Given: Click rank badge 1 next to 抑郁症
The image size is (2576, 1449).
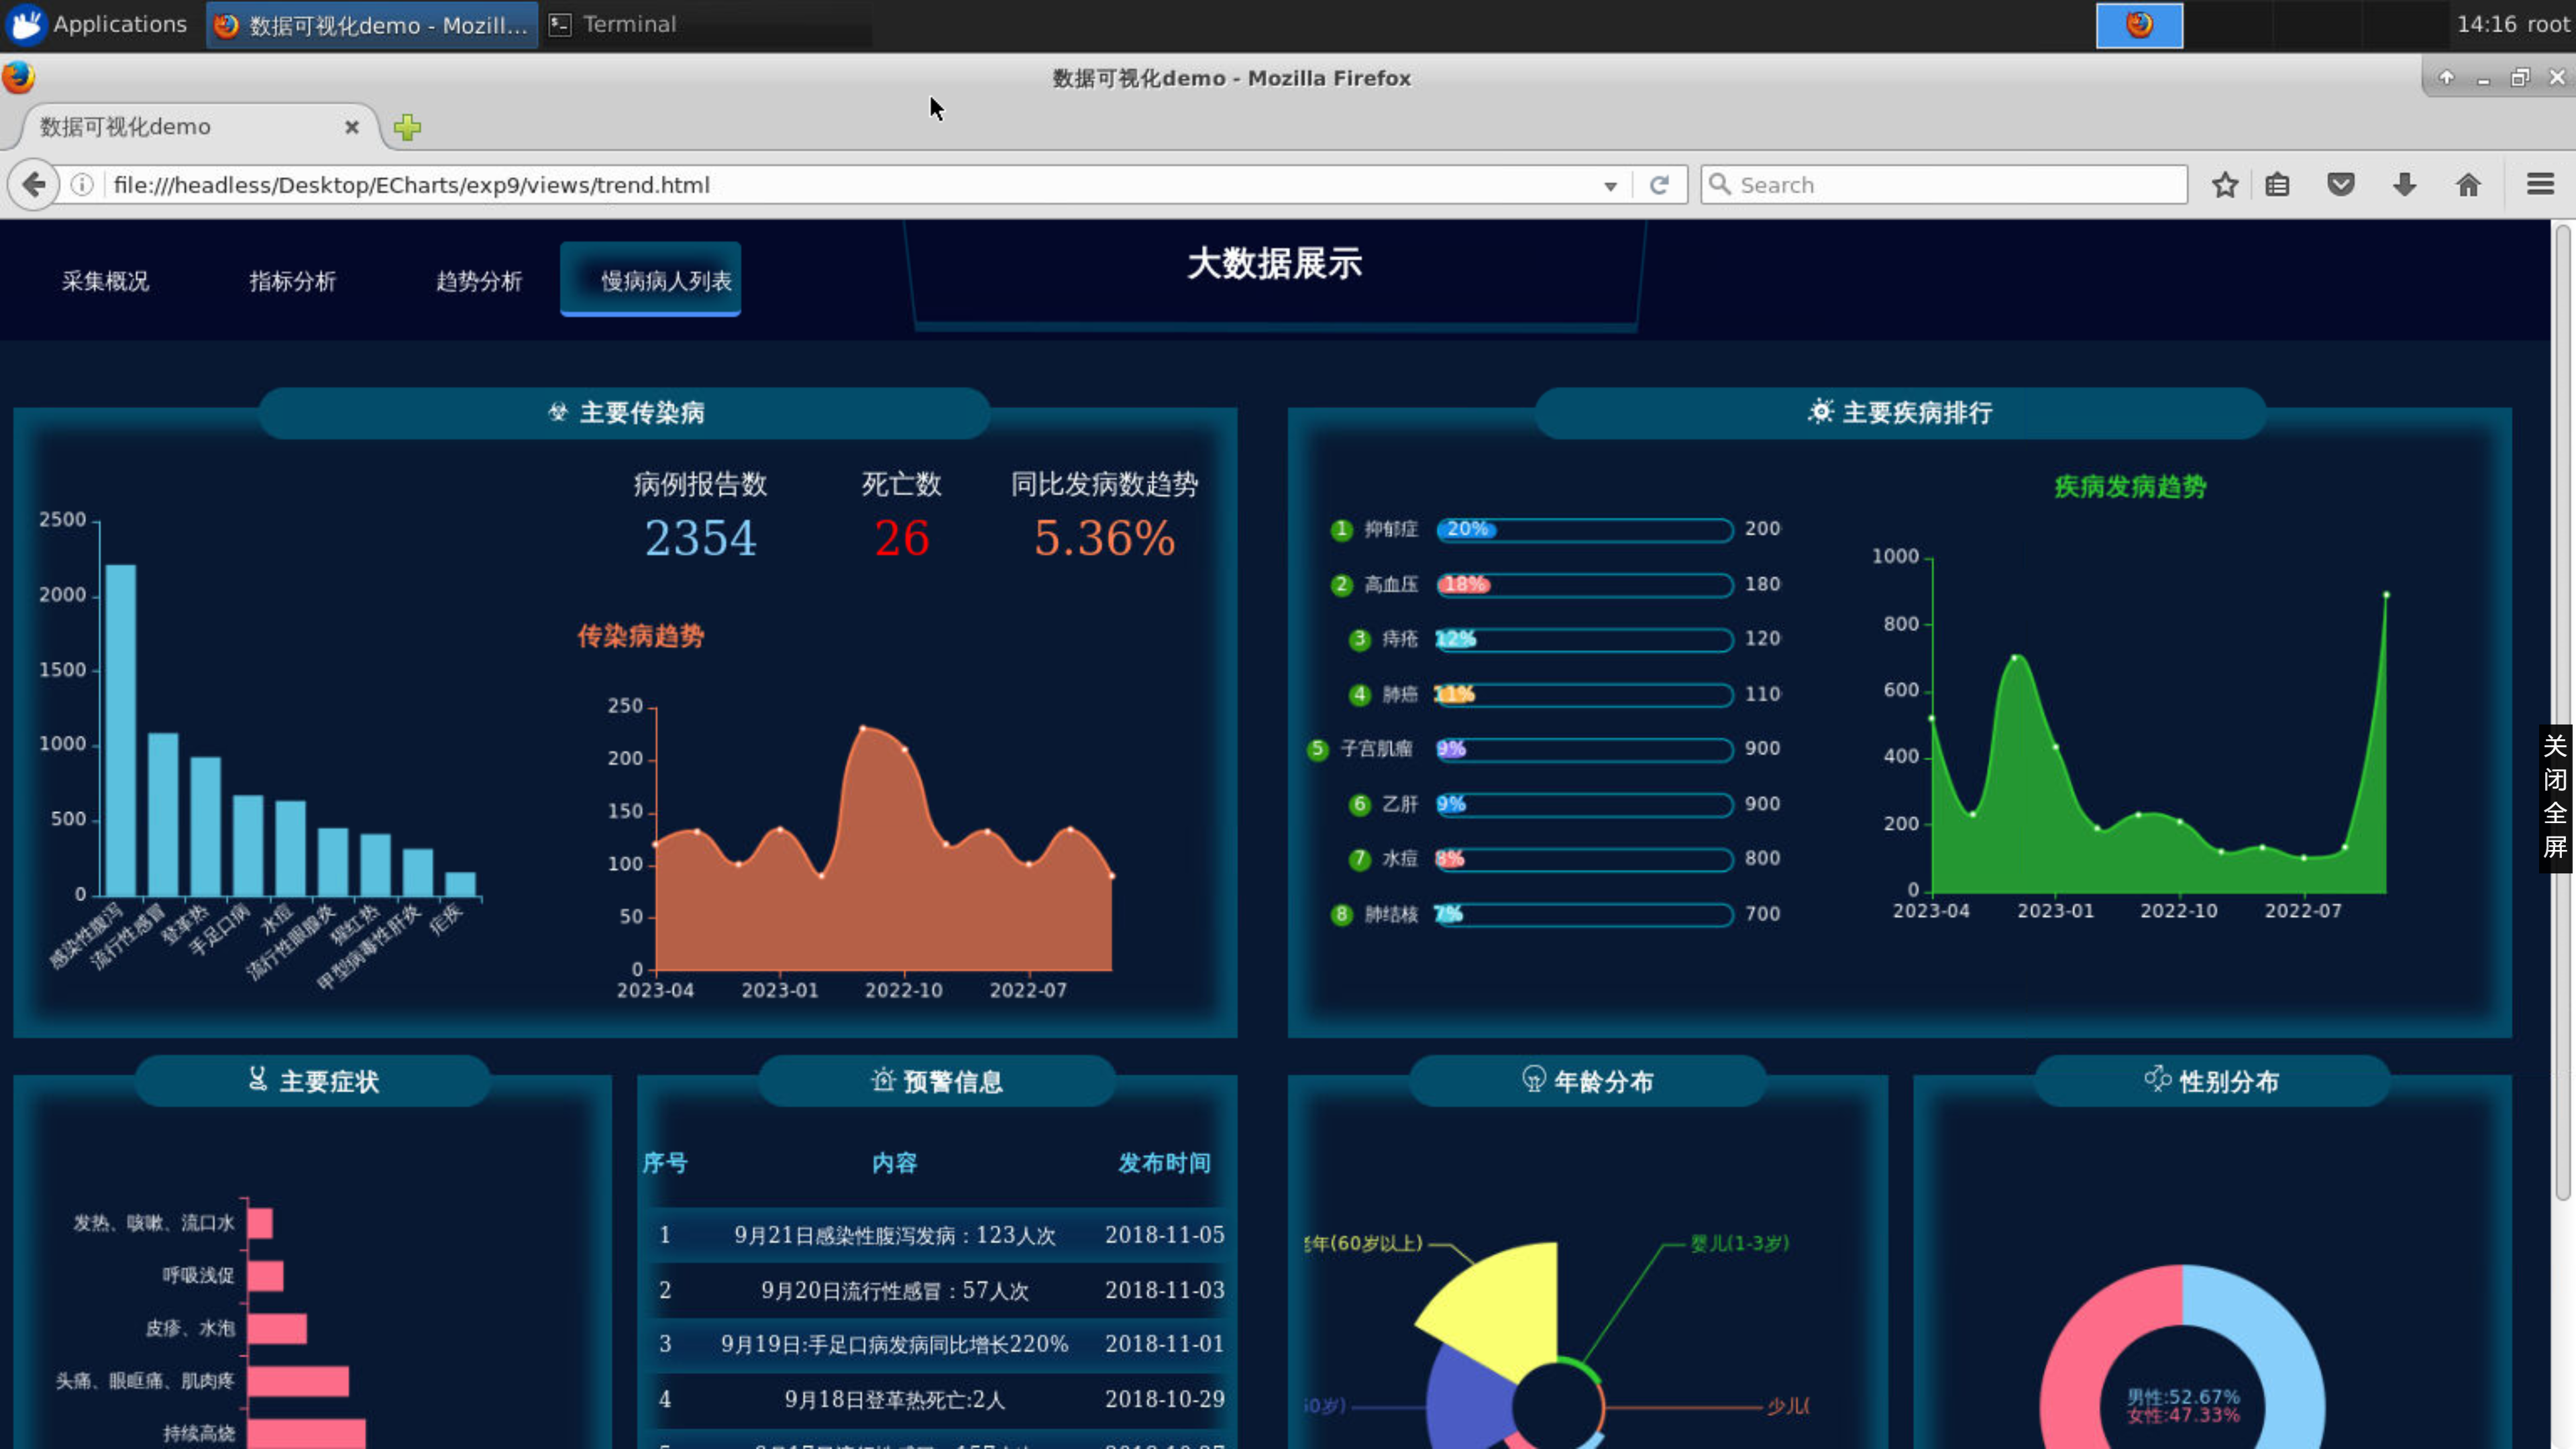Looking at the screenshot, I should click(x=1341, y=530).
